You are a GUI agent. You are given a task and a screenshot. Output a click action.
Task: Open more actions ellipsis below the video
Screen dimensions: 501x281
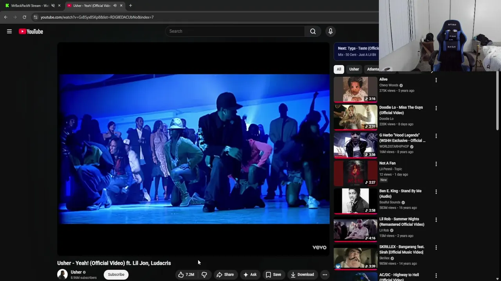[325, 275]
